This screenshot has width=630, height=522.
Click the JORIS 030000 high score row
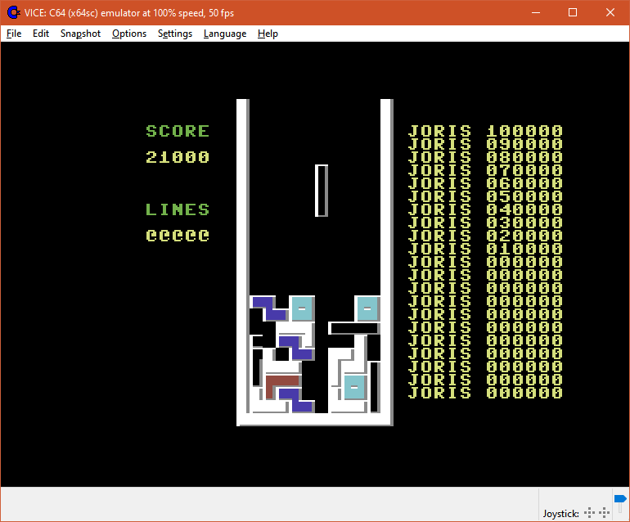tap(485, 223)
